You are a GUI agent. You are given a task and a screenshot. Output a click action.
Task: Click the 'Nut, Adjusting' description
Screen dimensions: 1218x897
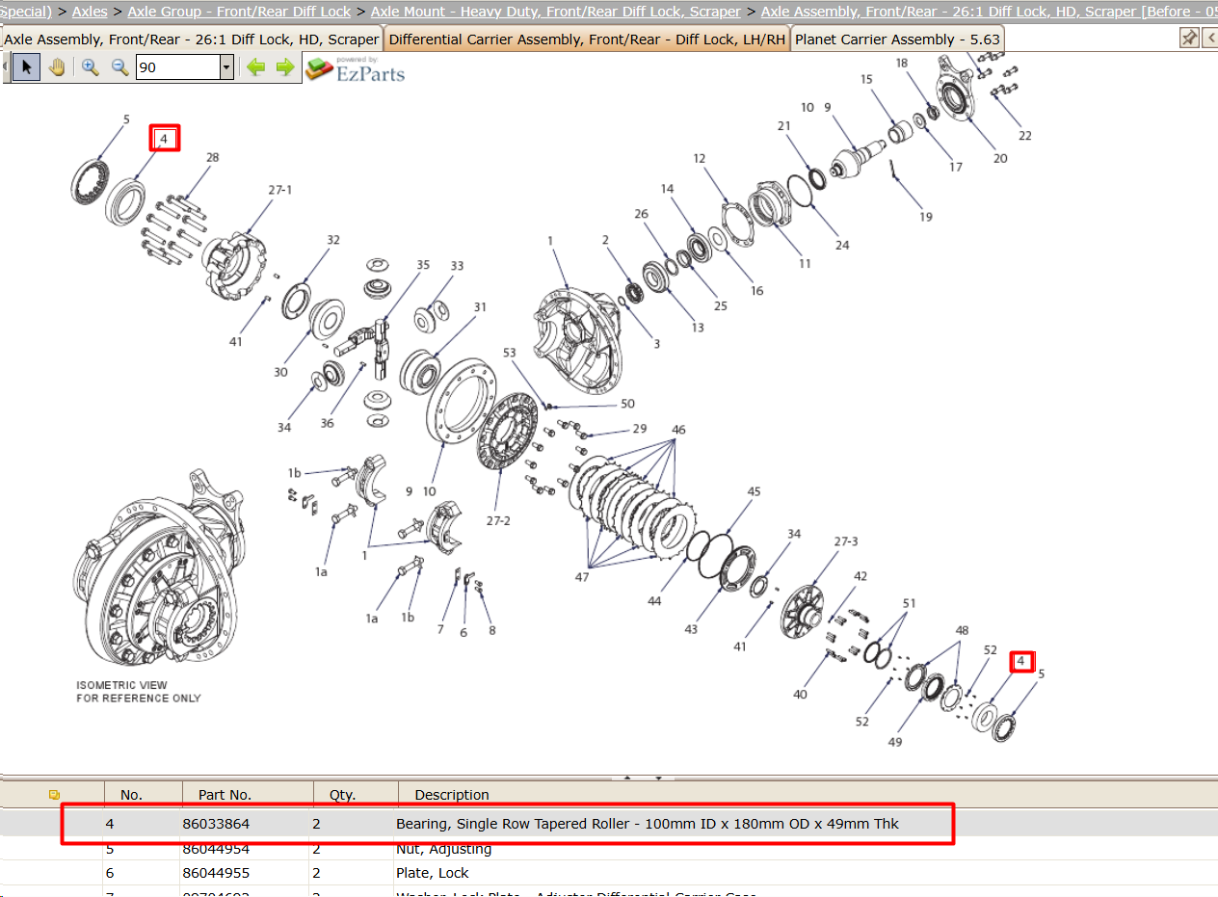click(444, 849)
